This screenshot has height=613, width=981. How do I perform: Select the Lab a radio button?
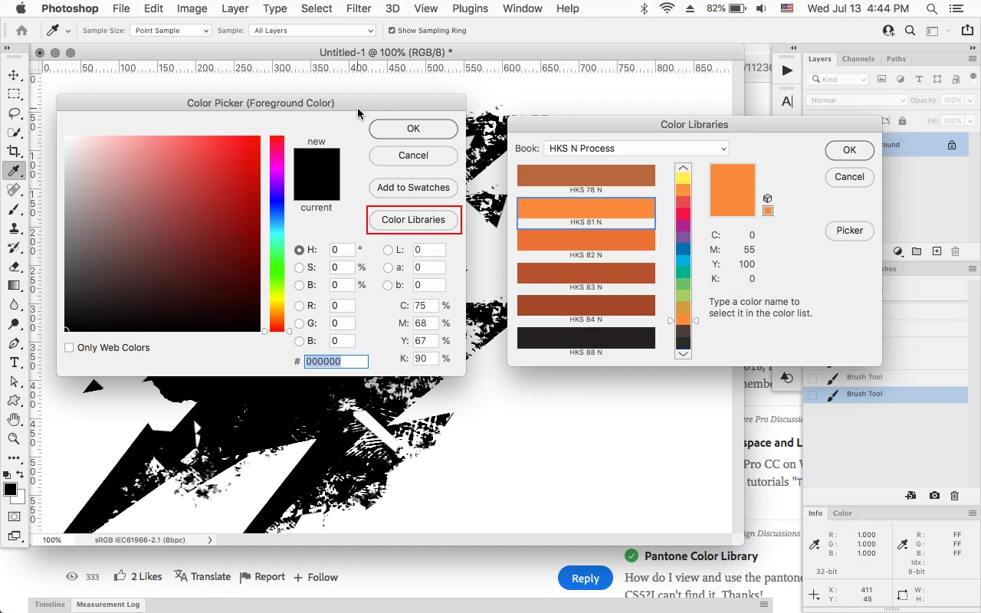388,267
